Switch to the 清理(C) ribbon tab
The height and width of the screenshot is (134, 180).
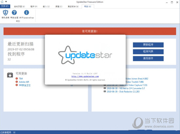59,7
